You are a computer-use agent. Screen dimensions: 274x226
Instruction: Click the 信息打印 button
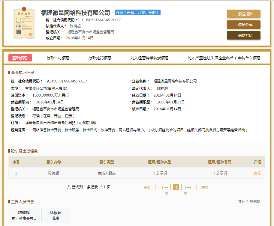[x=243, y=36]
